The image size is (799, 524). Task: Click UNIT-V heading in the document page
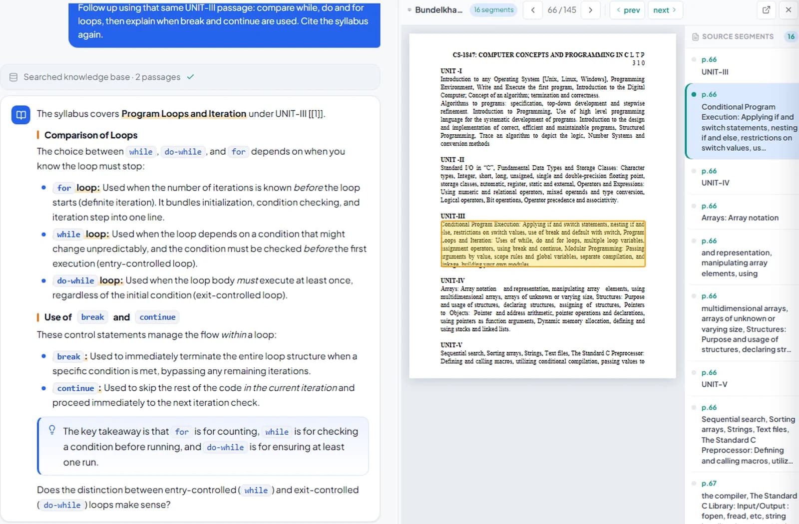(451, 345)
